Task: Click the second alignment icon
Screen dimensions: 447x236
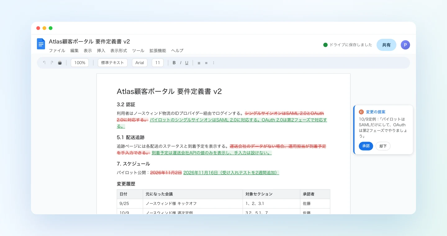Action: click(x=206, y=63)
